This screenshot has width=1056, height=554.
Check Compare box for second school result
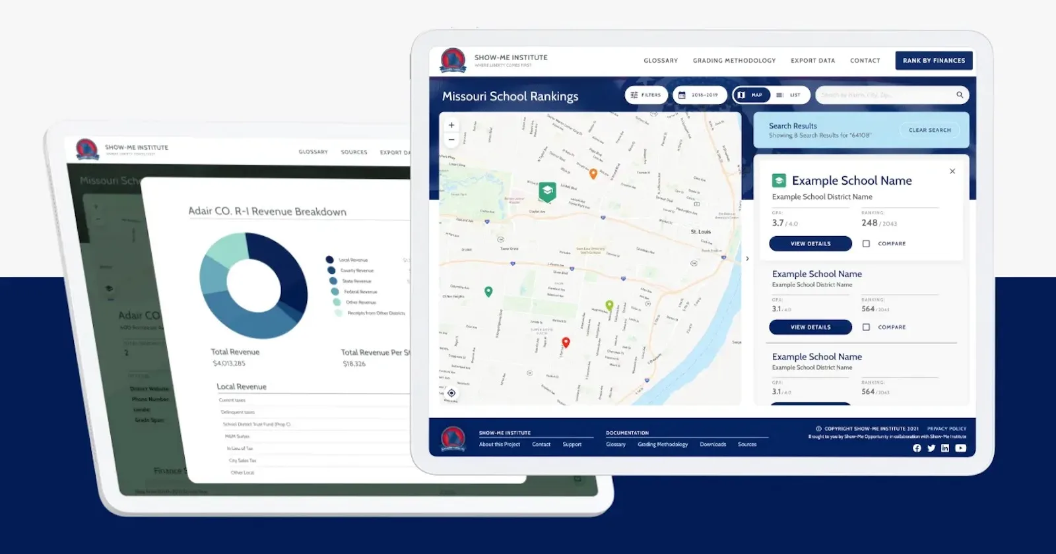click(866, 327)
